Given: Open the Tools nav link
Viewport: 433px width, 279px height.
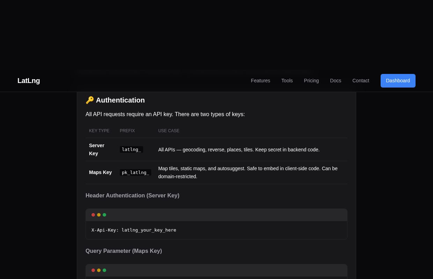Looking at the screenshot, I should coord(287,81).
